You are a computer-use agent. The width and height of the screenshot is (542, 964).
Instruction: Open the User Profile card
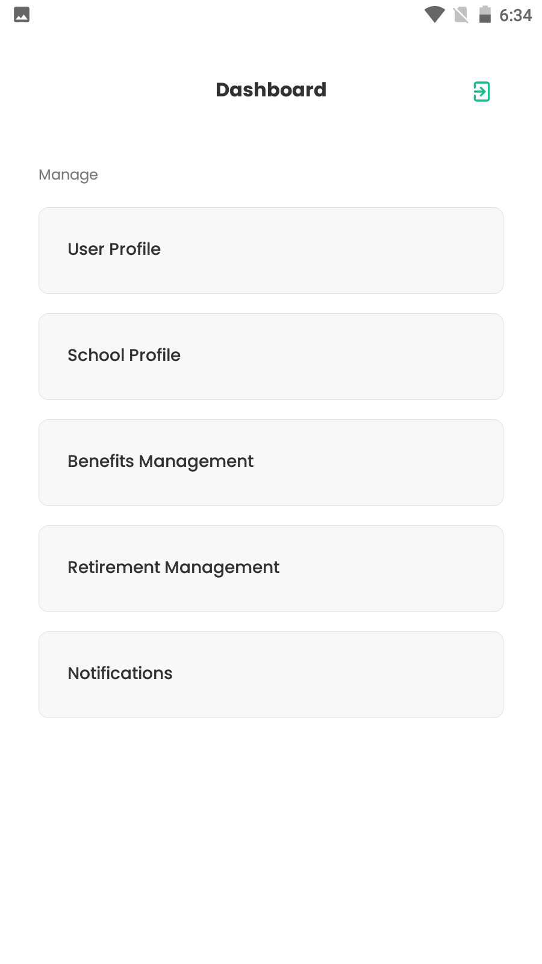click(271, 251)
